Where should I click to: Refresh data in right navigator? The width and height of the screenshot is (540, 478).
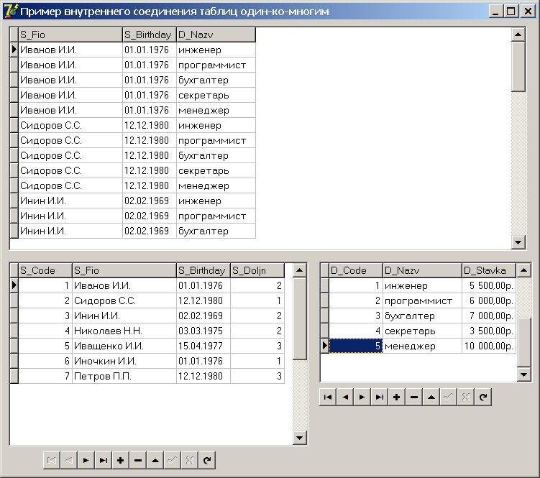click(482, 397)
